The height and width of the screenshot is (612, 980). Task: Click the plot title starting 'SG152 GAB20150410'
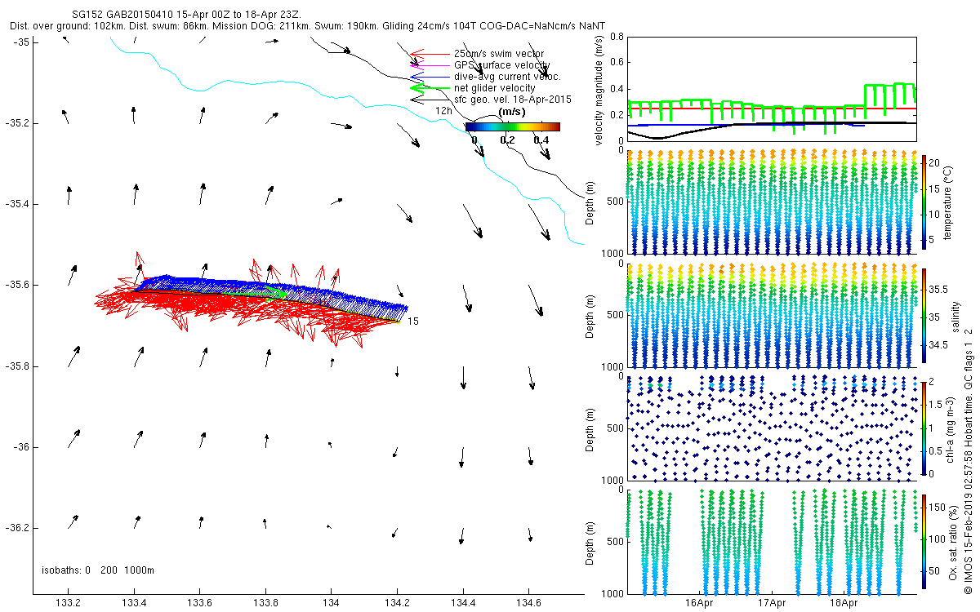coord(185,16)
